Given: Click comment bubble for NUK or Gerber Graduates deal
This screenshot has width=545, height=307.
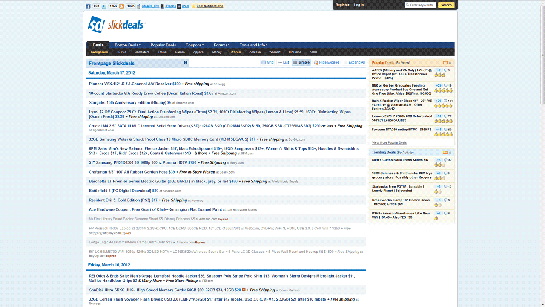Looking at the screenshot, I should [446, 85].
